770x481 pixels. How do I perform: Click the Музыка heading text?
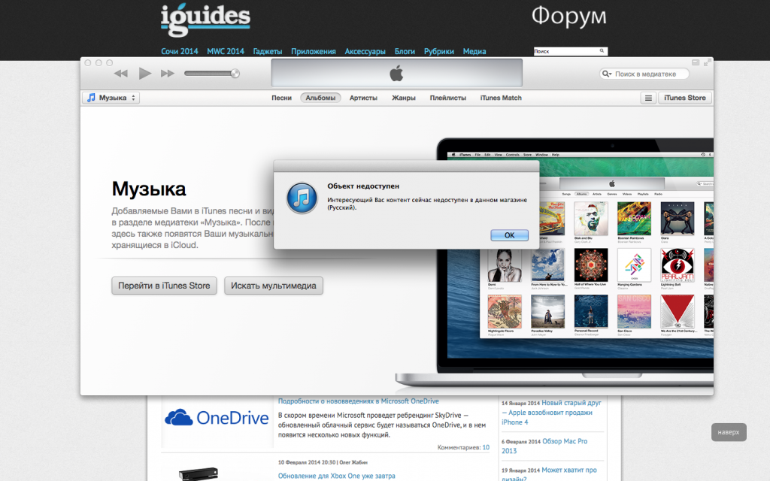point(149,189)
